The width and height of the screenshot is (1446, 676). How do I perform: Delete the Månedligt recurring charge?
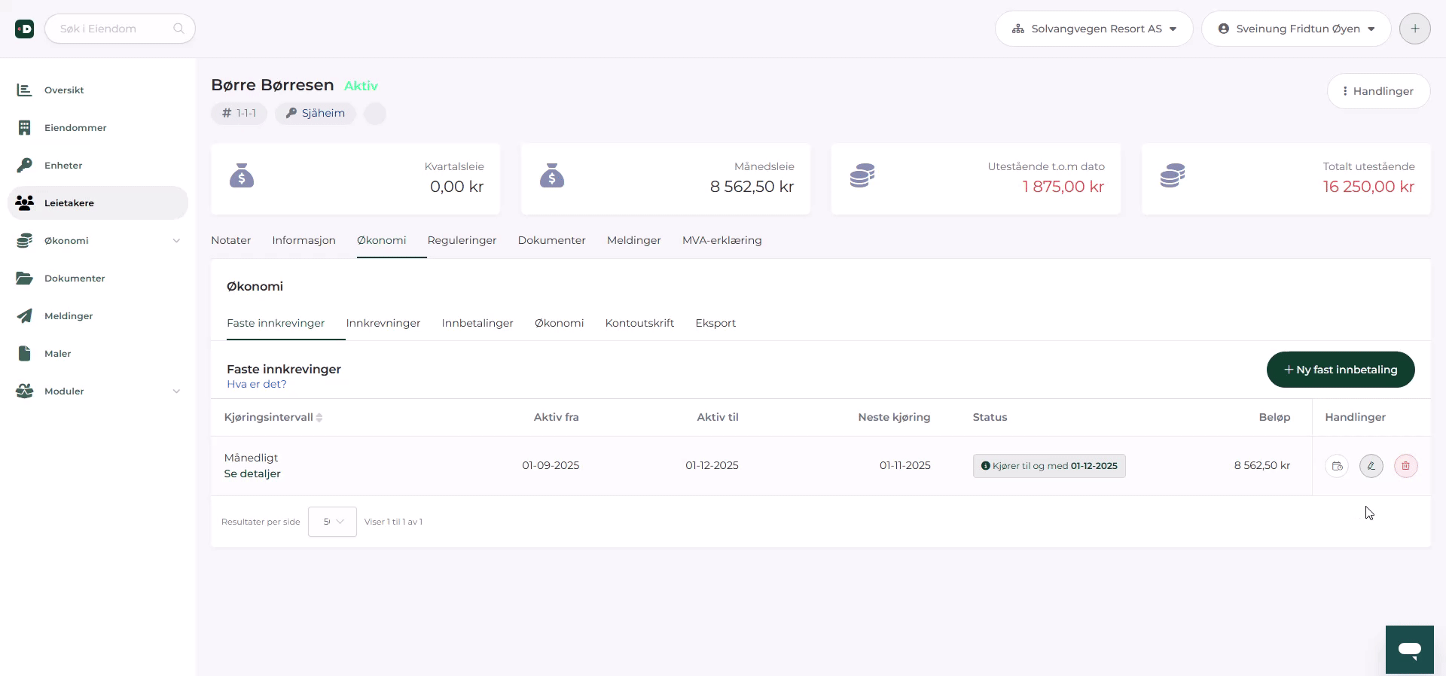[1406, 466]
